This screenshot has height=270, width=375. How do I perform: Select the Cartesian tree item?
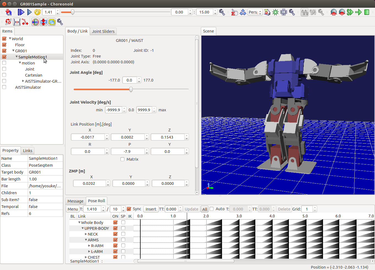[34, 75]
